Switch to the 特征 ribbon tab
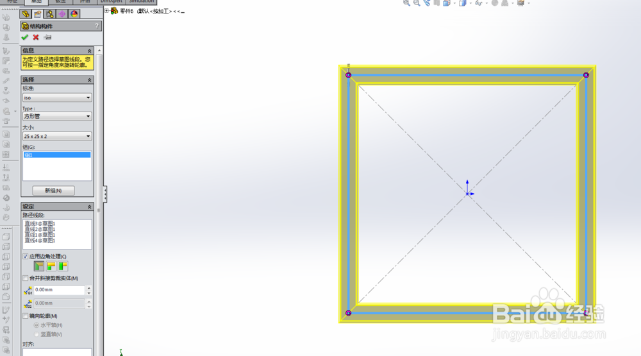Screen dimensions: 641x356 tap(12, 2)
